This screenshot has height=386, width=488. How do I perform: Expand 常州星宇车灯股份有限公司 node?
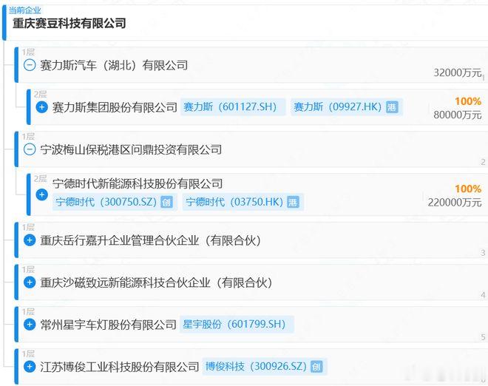pos(30,325)
